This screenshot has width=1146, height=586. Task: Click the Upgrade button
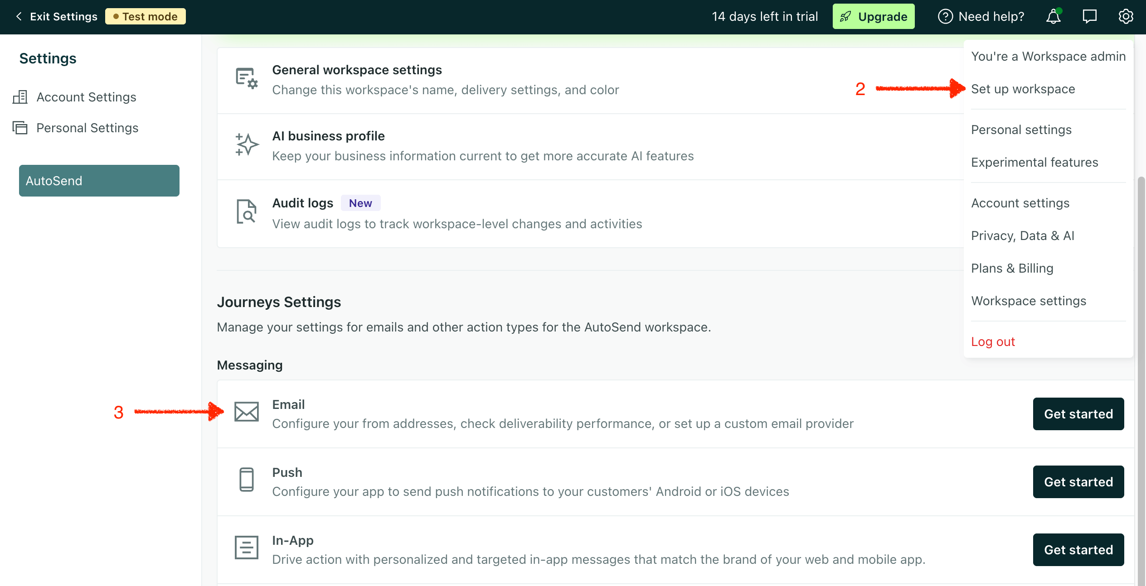[x=873, y=17]
